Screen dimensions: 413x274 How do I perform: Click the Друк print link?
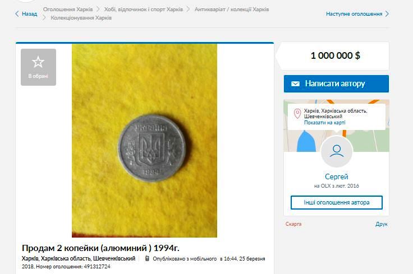382,224
